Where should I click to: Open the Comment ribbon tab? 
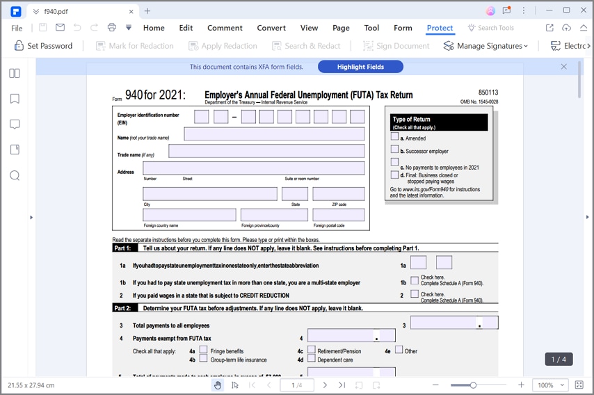tap(225, 28)
